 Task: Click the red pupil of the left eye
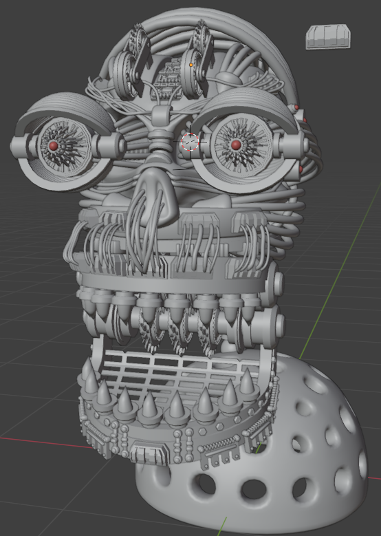click(x=54, y=146)
